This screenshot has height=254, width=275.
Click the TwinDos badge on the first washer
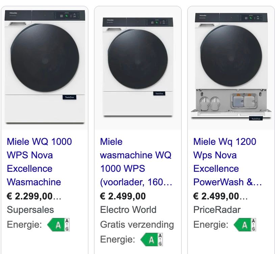(x=70, y=97)
